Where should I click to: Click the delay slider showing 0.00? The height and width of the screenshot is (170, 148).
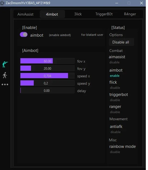tap(47, 90)
